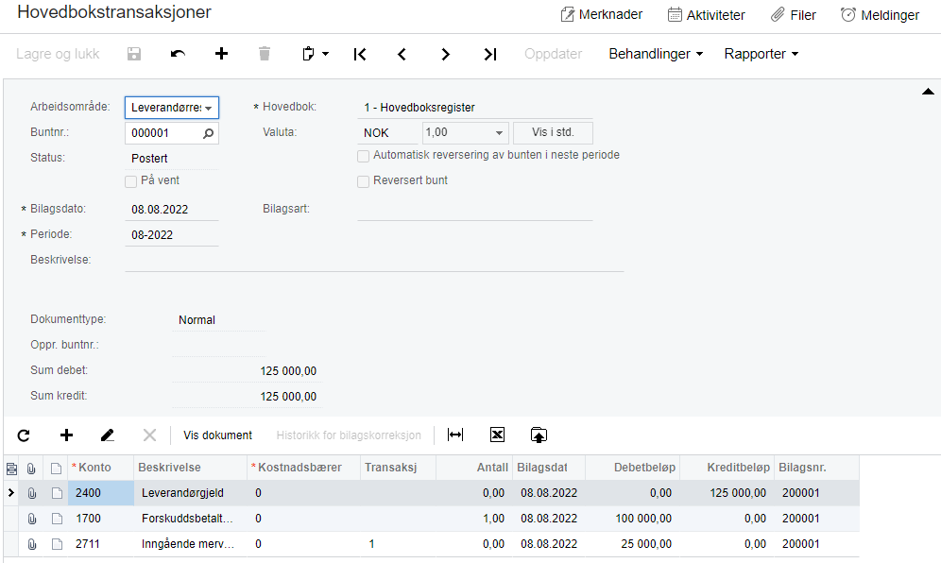Image resolution: width=941 pixels, height=563 pixels.
Task: Click the Vis i std. button
Action: coord(553,132)
